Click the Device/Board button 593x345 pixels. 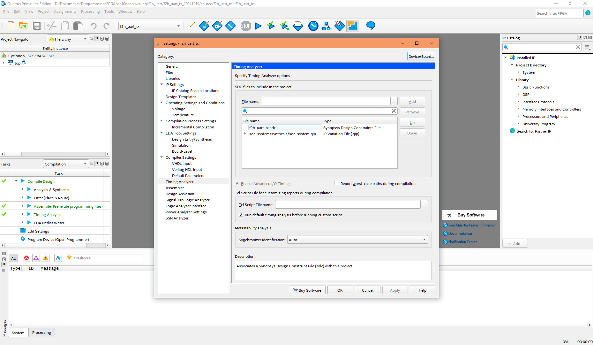pos(421,56)
